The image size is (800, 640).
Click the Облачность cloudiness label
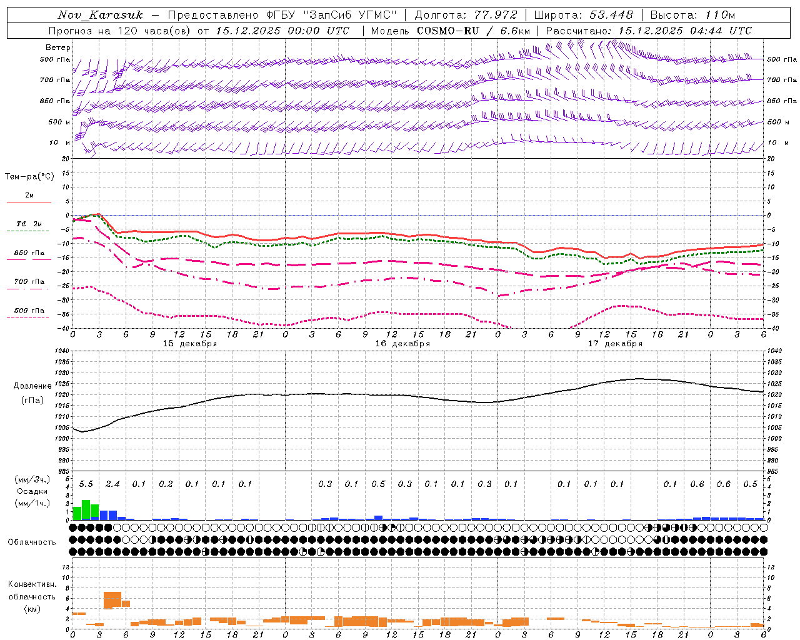pyautogui.click(x=32, y=542)
